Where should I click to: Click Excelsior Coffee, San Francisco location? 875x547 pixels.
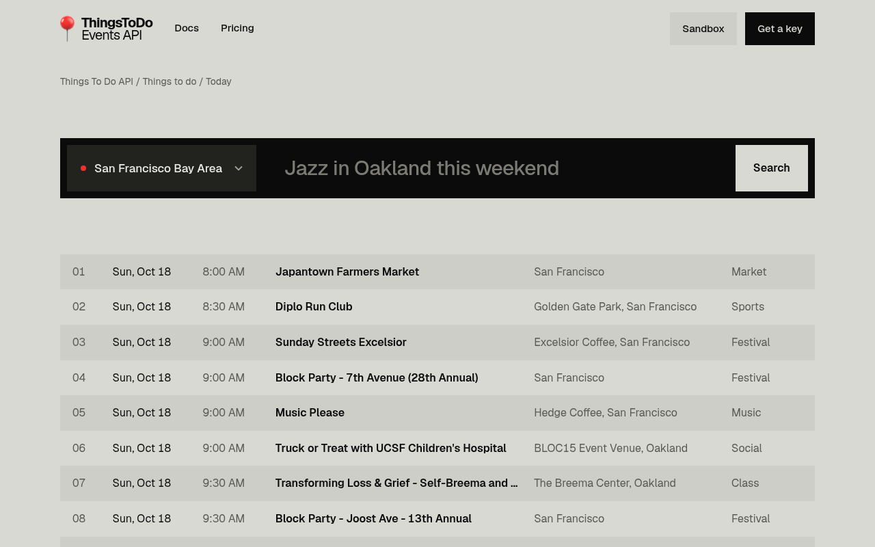[612, 342]
